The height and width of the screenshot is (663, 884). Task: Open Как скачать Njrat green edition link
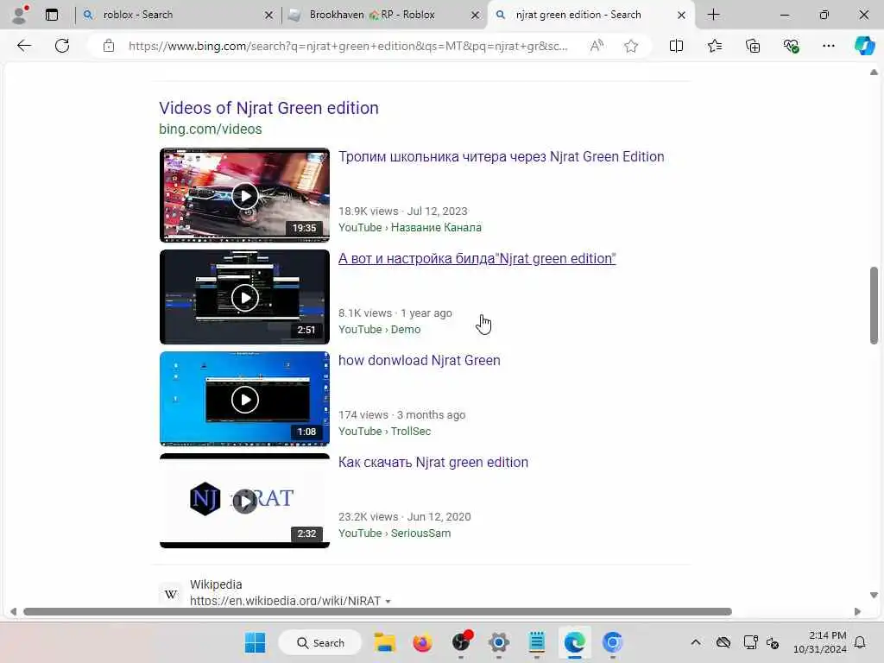pyautogui.click(x=433, y=463)
